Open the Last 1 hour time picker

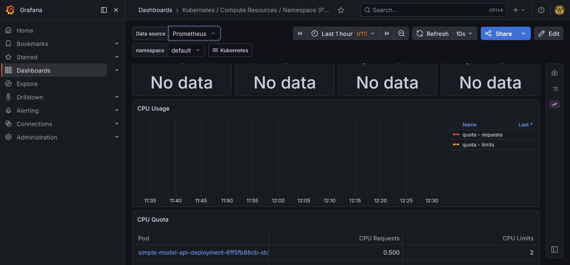[343, 34]
